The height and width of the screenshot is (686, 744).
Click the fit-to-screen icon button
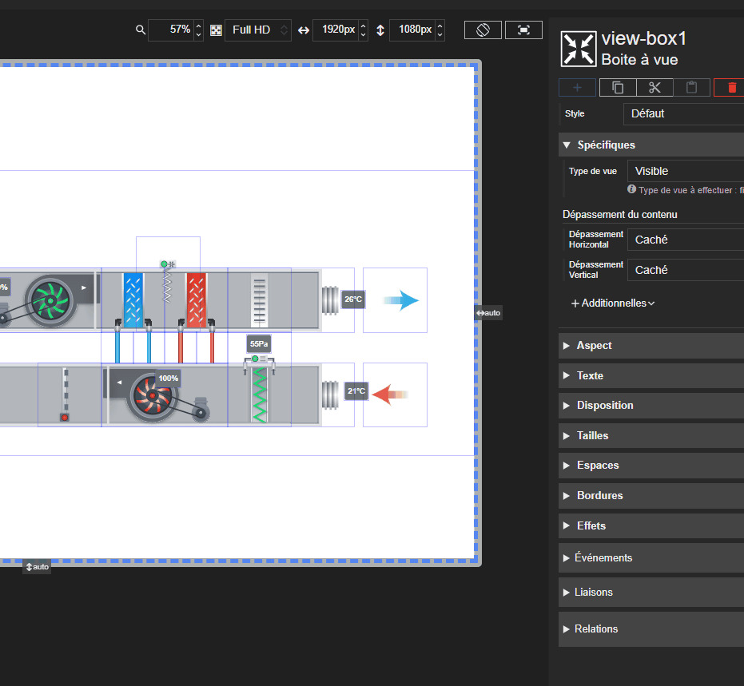523,30
